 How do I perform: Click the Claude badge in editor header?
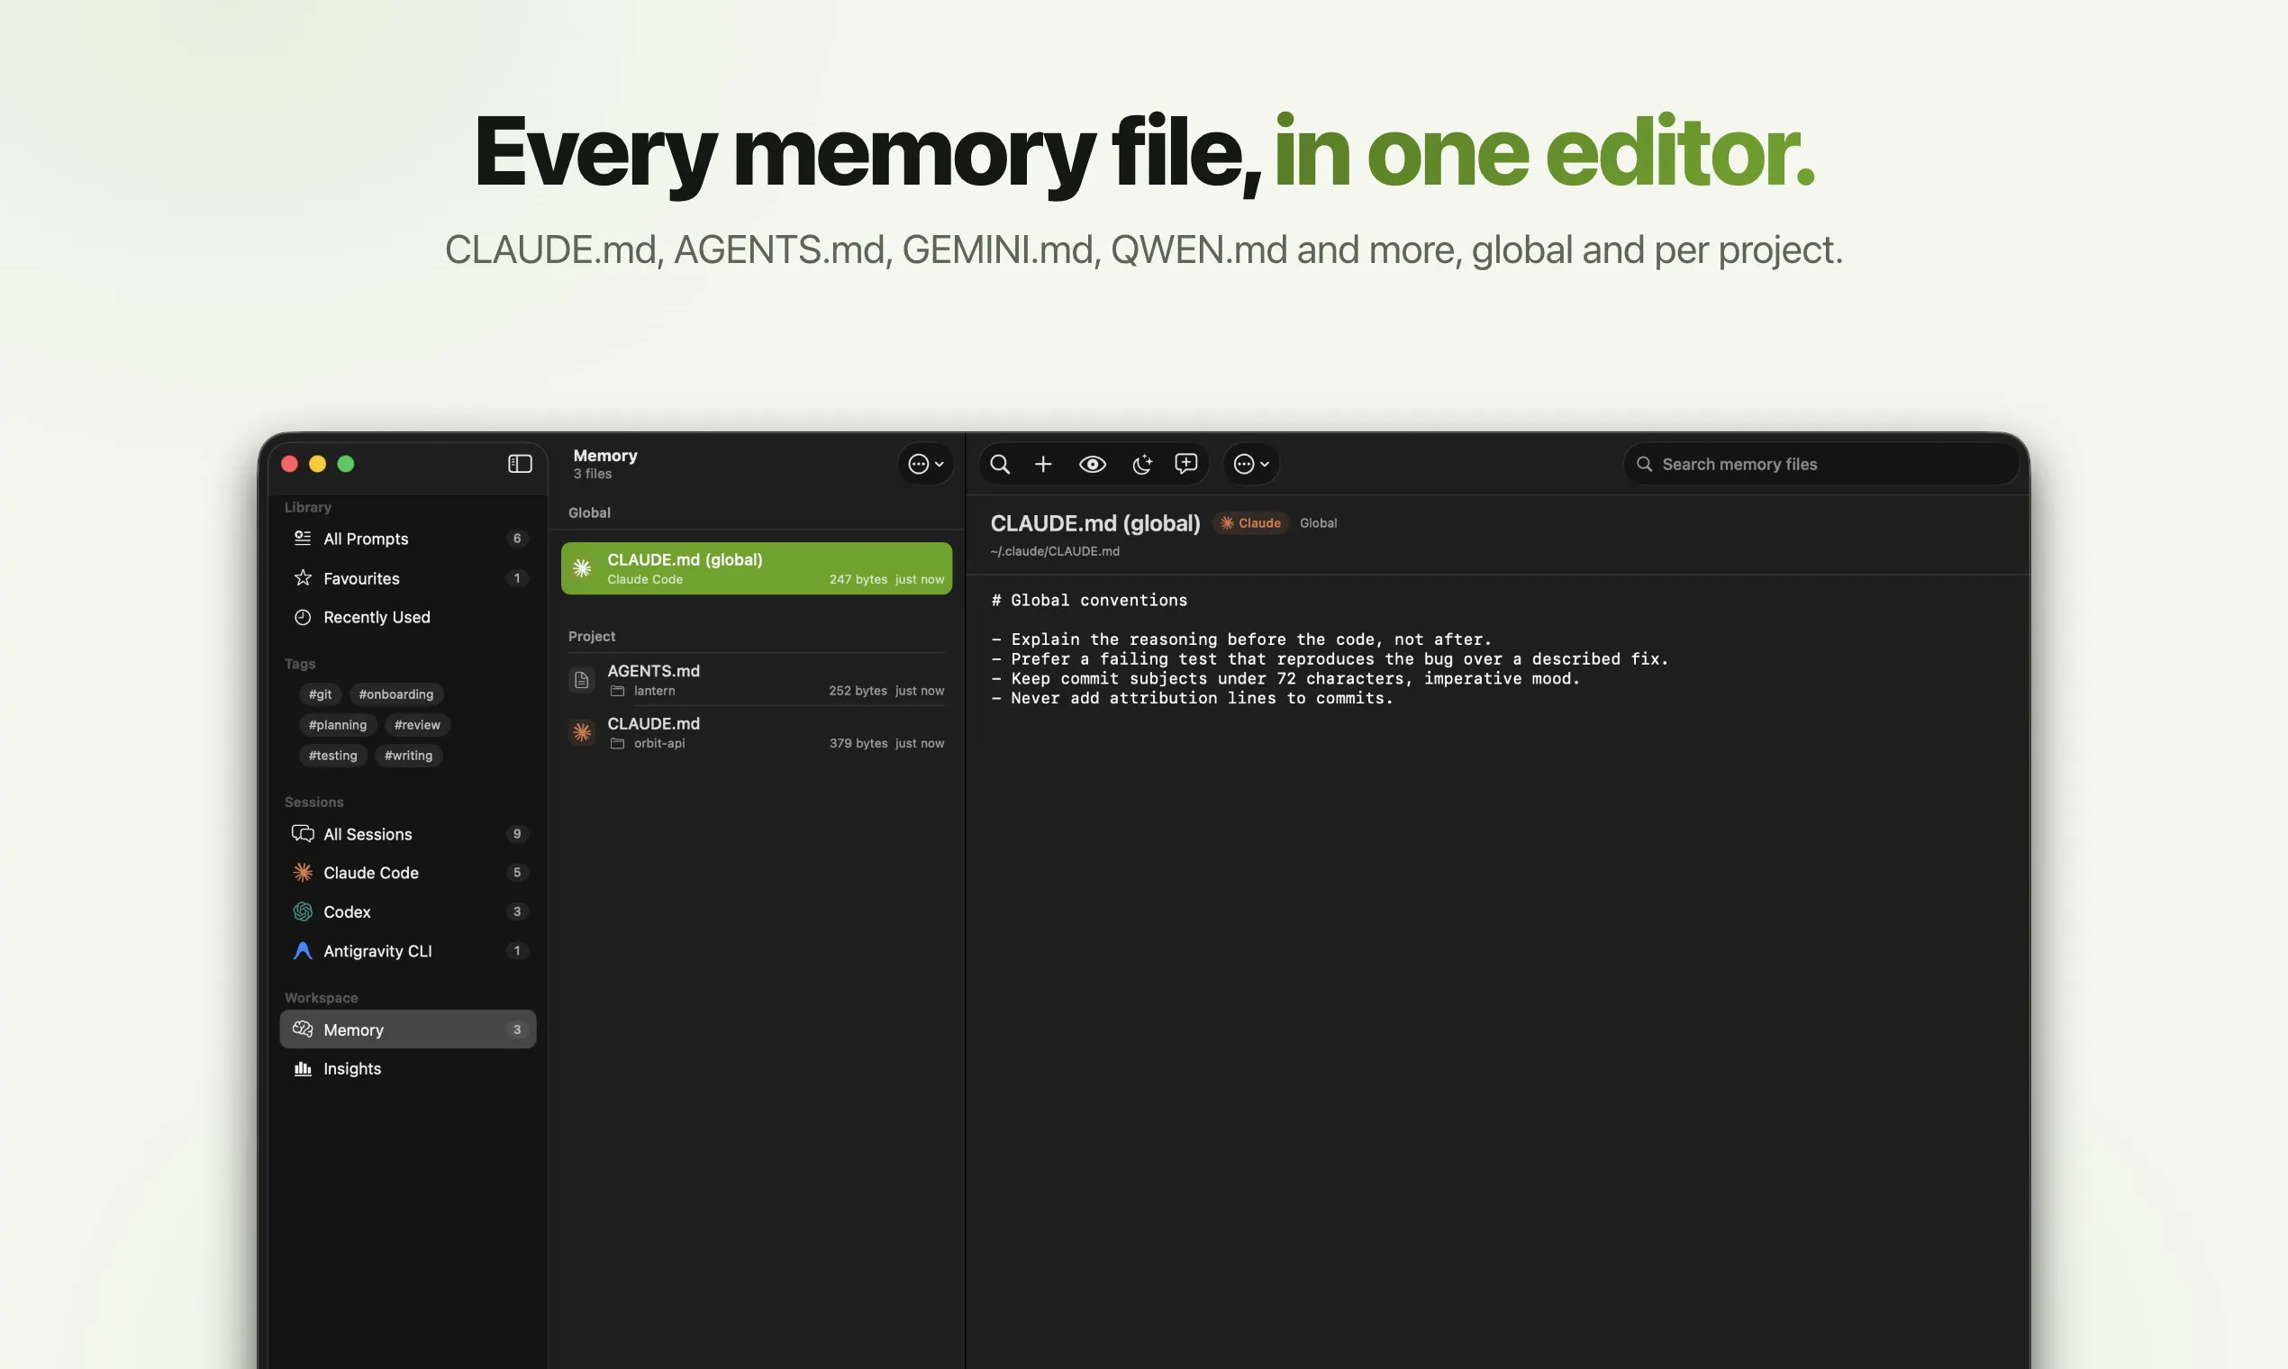click(x=1251, y=523)
